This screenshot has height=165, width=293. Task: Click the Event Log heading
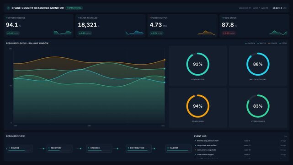pos(200,136)
